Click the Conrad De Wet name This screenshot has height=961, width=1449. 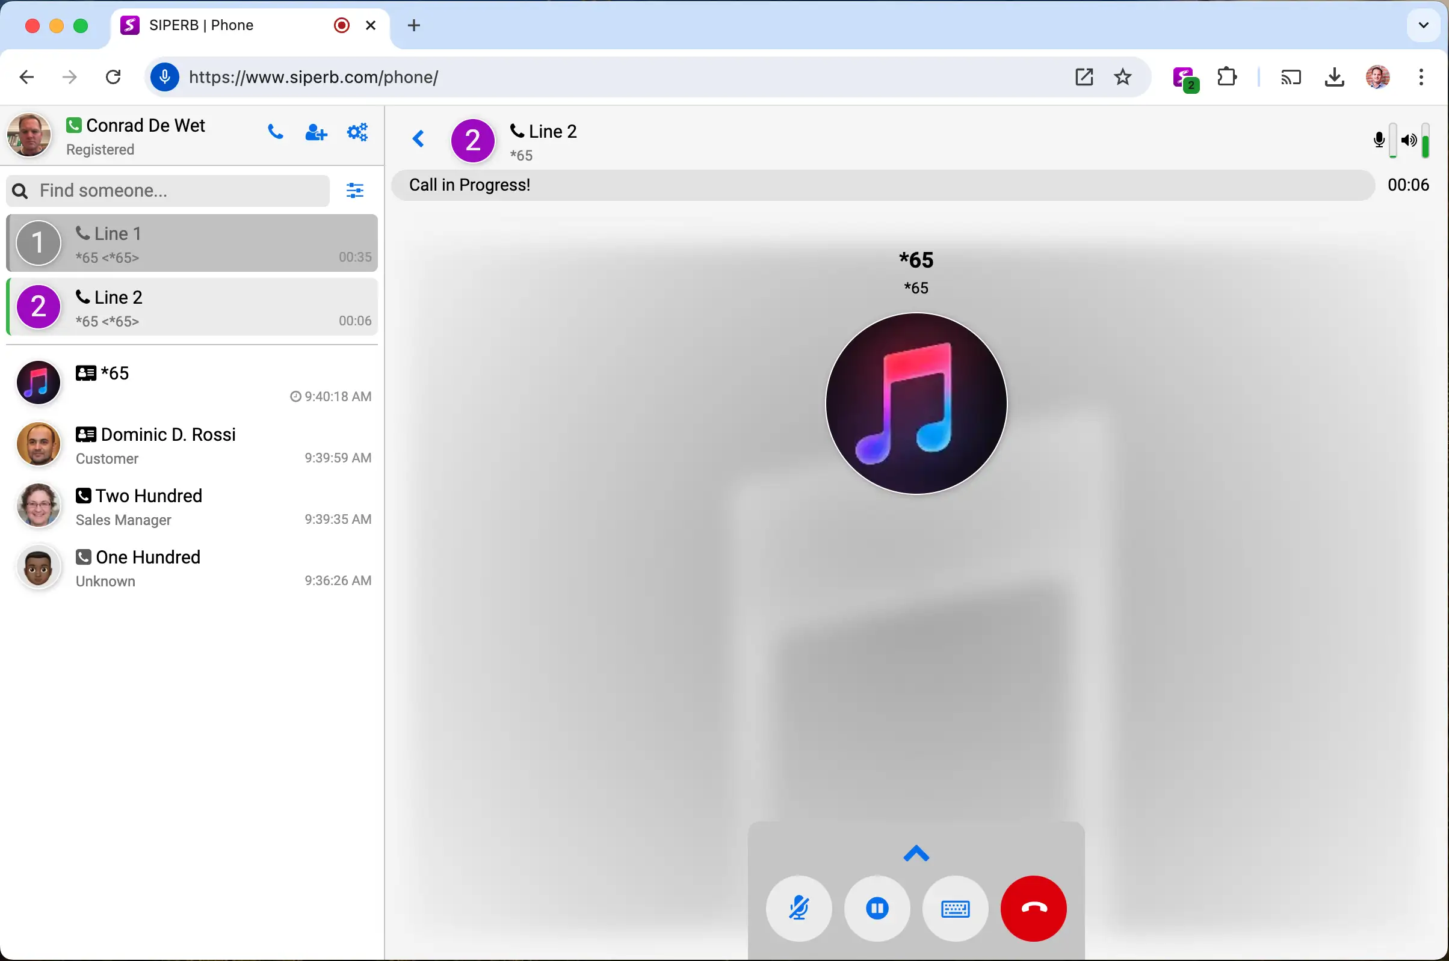[x=146, y=126]
